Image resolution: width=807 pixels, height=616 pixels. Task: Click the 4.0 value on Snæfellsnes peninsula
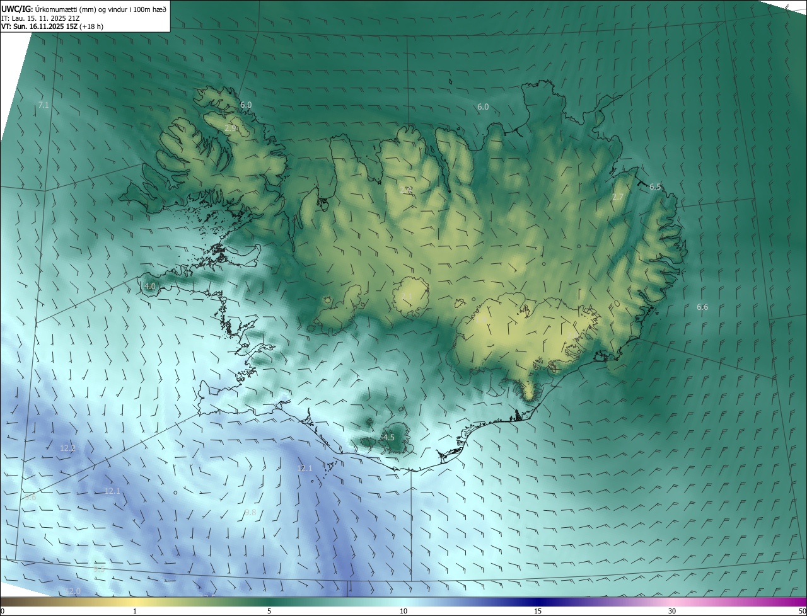coord(149,286)
